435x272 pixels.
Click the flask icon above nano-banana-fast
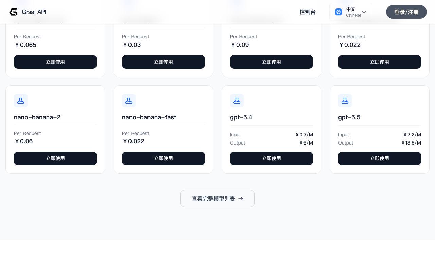click(x=129, y=101)
